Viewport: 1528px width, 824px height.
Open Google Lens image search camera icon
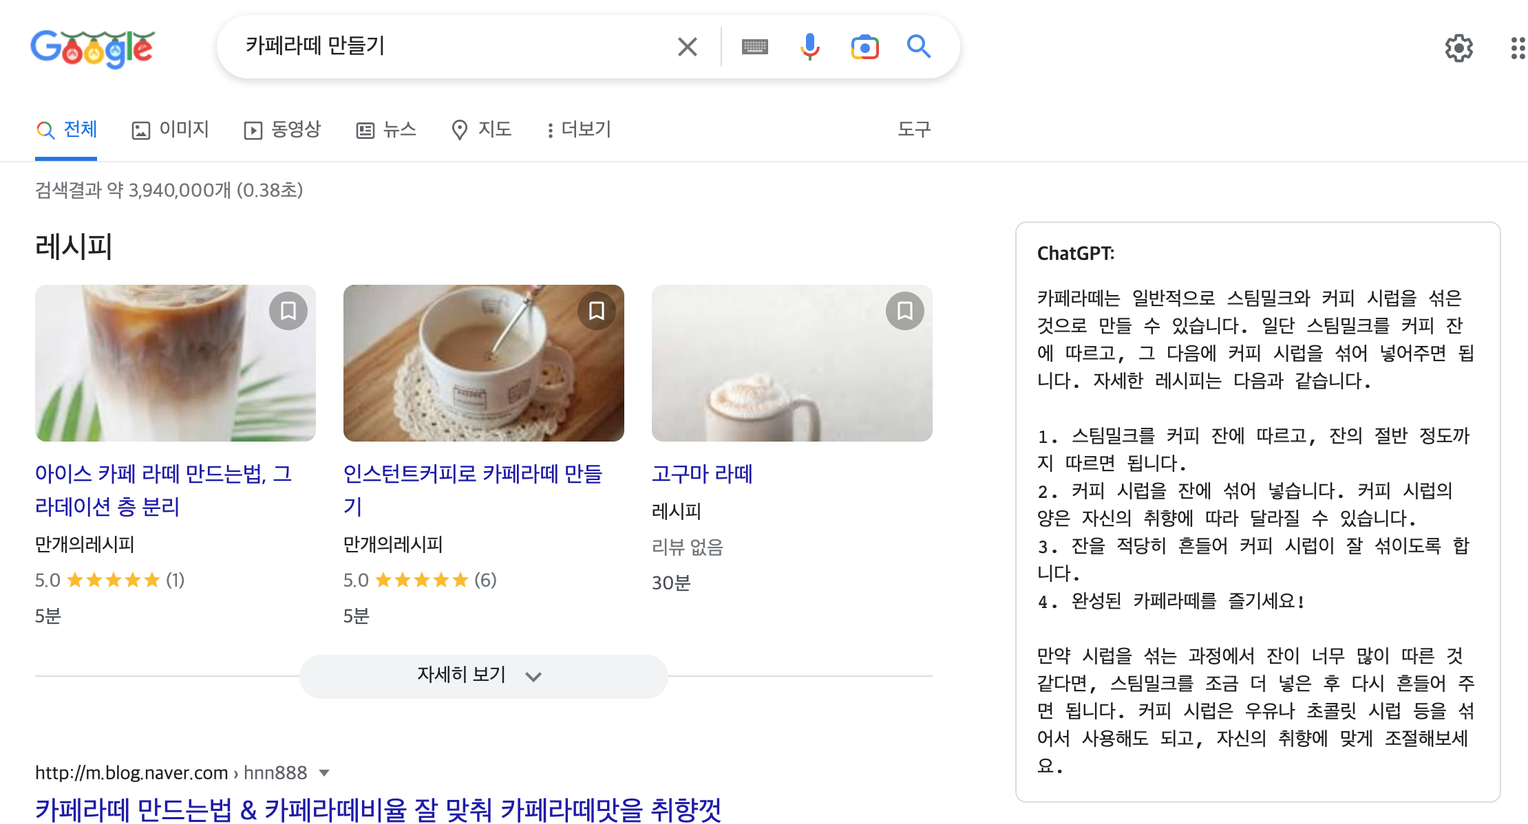pyautogui.click(x=864, y=47)
